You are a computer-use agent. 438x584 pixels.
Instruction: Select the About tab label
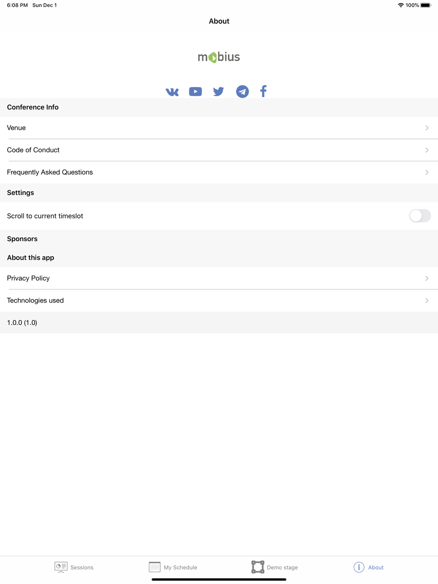tap(376, 567)
